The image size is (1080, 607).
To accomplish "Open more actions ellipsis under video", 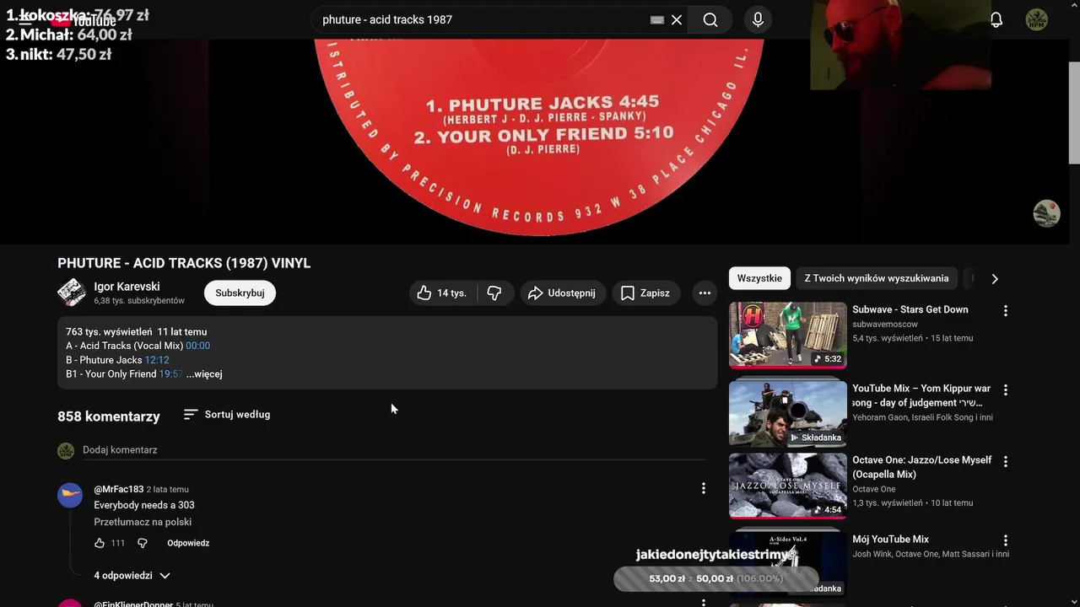I will tap(704, 293).
